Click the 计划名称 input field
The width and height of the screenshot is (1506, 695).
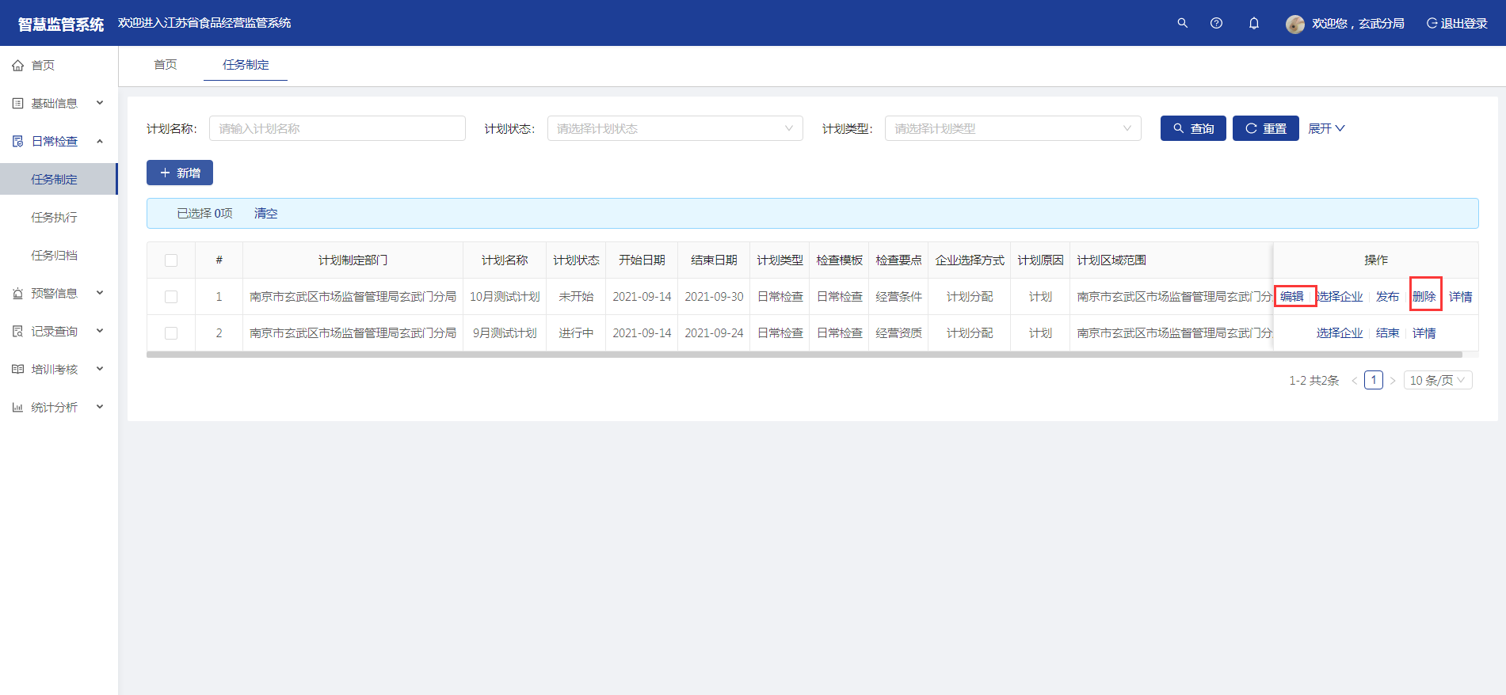tap(337, 128)
